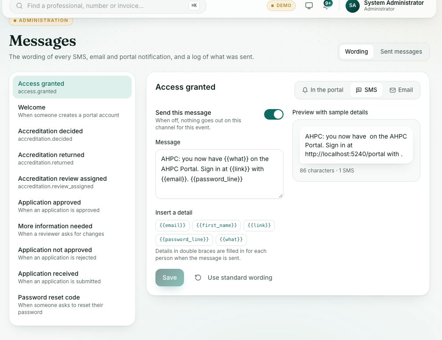
Task: Click the Preview with sample details heading
Action: coord(330,113)
